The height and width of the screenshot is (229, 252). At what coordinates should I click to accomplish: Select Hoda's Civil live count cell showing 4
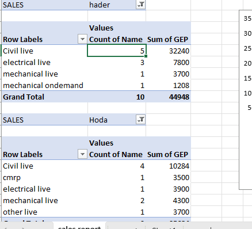coord(117,166)
